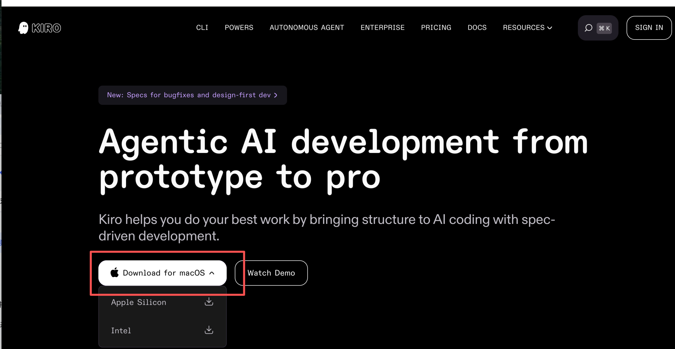Click the KIRO wordmark text
Screen dimensions: 675x349
46,28
